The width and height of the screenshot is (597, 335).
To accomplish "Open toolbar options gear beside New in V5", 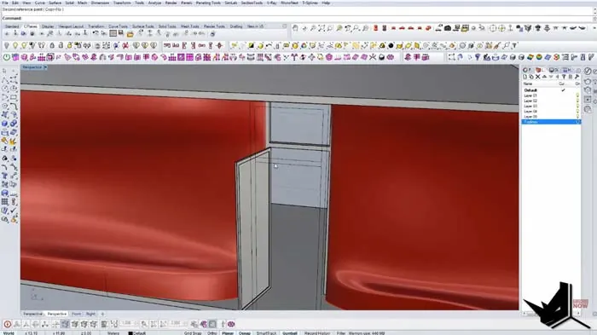I will coord(284,26).
